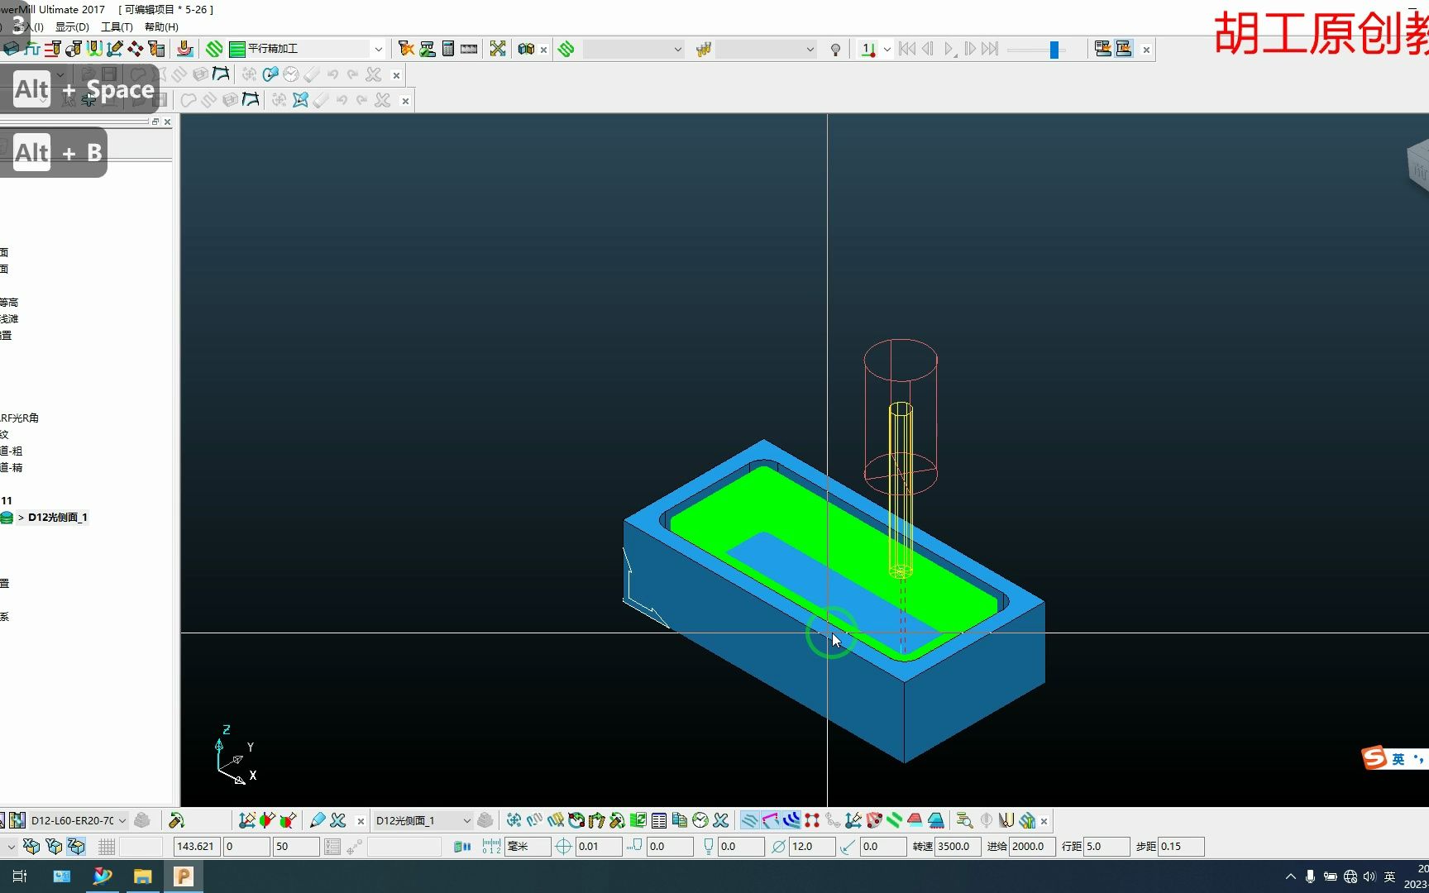Open the D12光侧面_1 toolpath dropdown
The width and height of the screenshot is (1429, 893).
point(467,820)
